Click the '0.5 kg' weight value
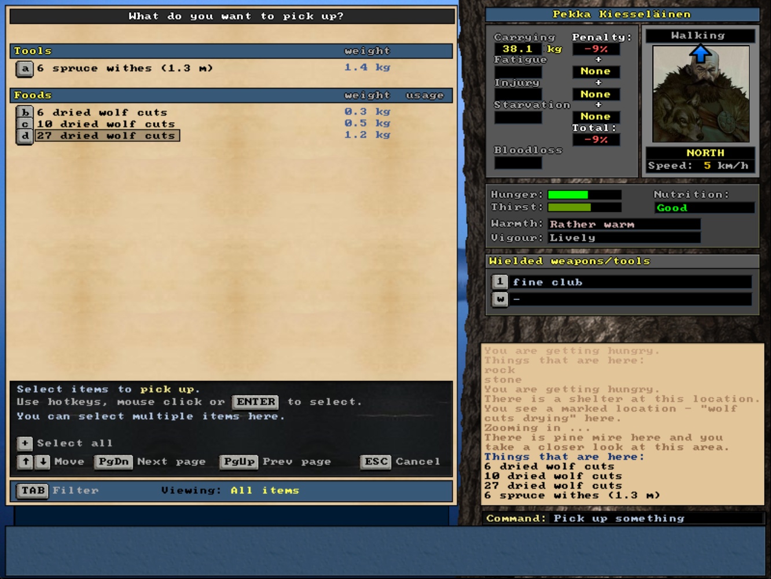Viewport: 771px width, 579px height. (368, 123)
